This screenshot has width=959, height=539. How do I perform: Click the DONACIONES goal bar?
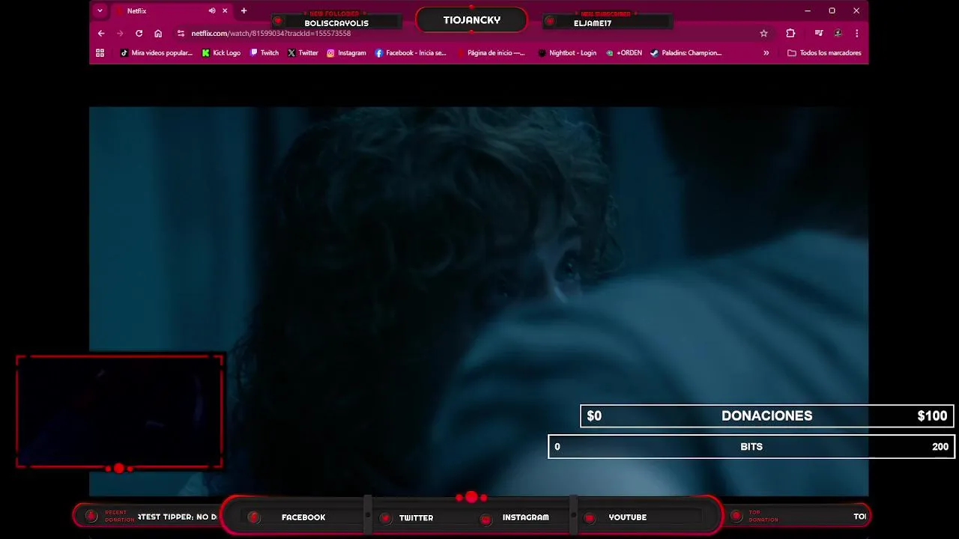click(767, 416)
